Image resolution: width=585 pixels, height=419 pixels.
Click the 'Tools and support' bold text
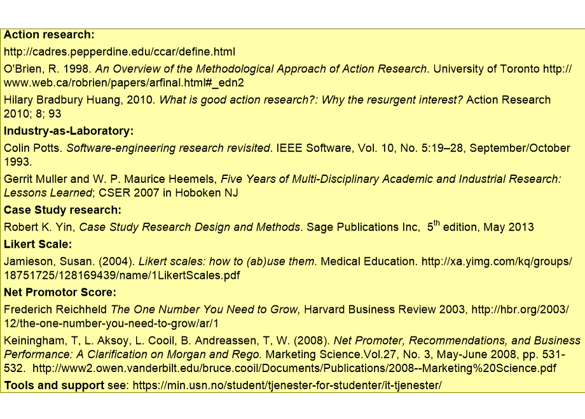tap(54, 385)
